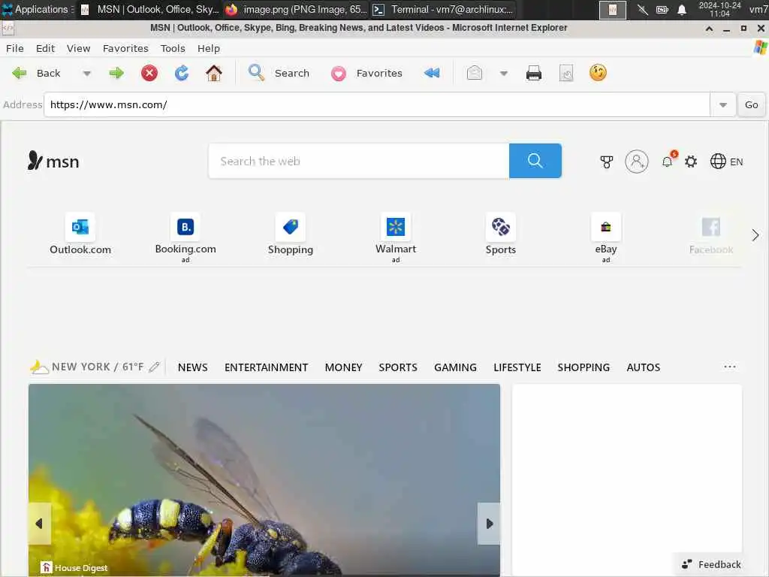Open the Shopping tag shortcut
Screen dimensions: 769x577
(x=291, y=234)
